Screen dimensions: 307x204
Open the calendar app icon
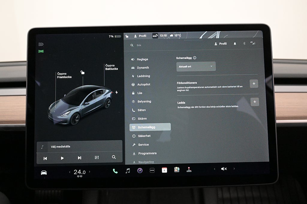pos(164,170)
